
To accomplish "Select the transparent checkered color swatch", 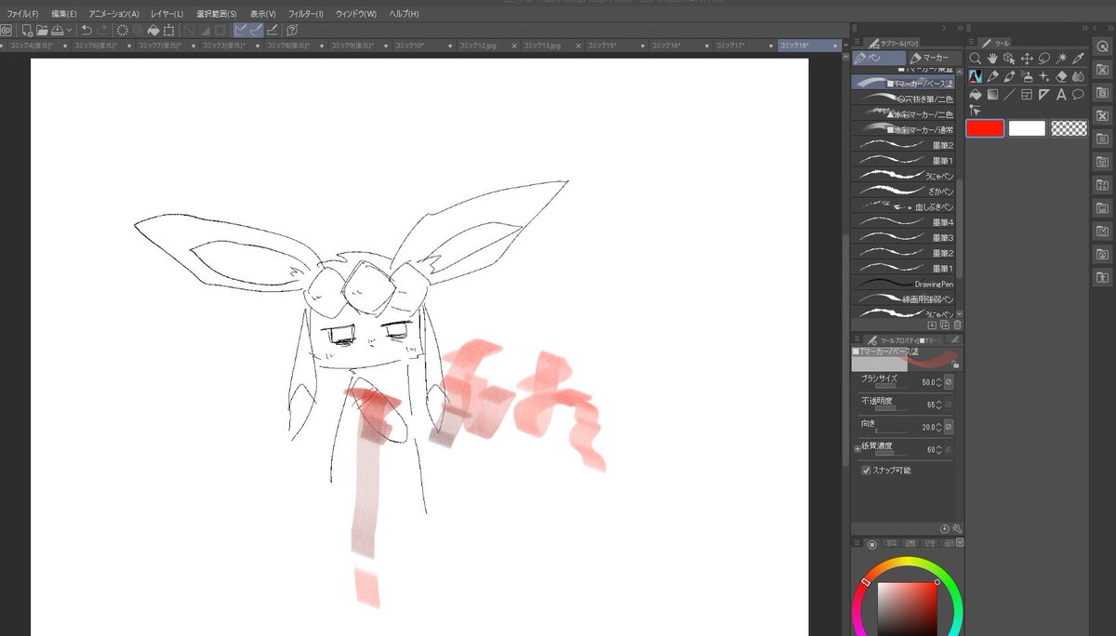I will [1069, 128].
